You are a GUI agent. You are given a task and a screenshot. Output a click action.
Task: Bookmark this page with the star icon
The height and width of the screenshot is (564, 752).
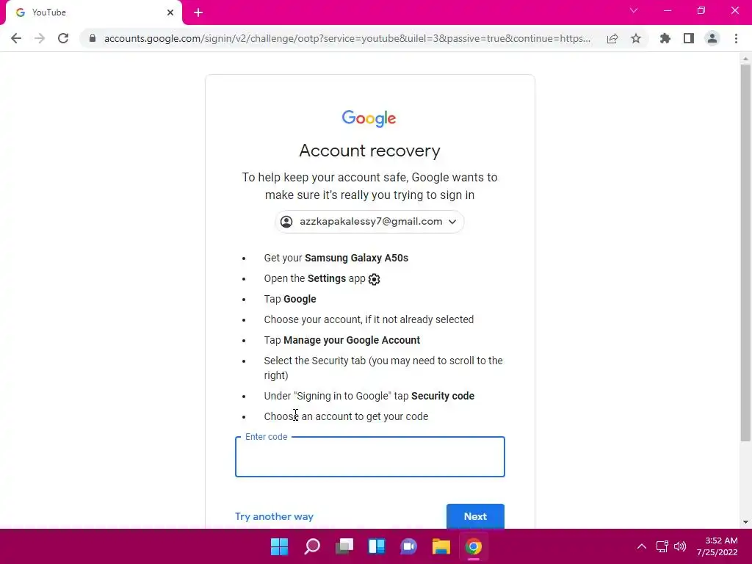(x=636, y=38)
